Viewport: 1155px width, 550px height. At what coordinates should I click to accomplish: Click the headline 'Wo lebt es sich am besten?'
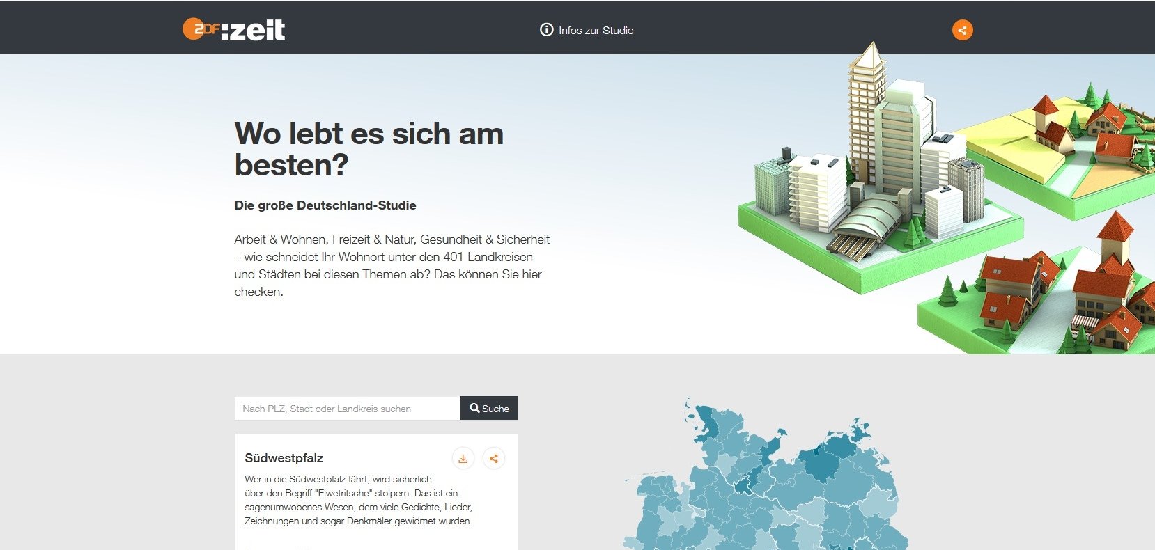pyautogui.click(x=369, y=149)
